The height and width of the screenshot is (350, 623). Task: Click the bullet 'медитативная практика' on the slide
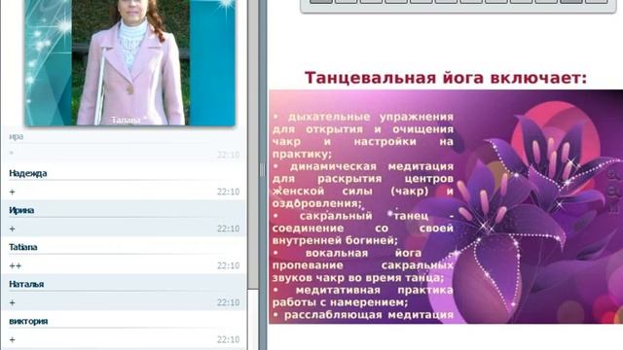[363, 296]
